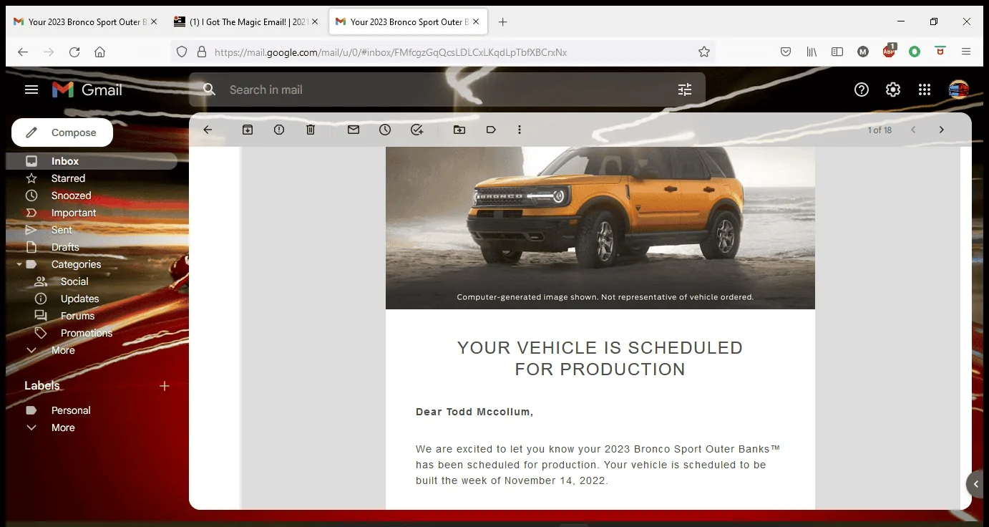Open the Google apps grid
This screenshot has height=527, width=989.
click(x=924, y=89)
